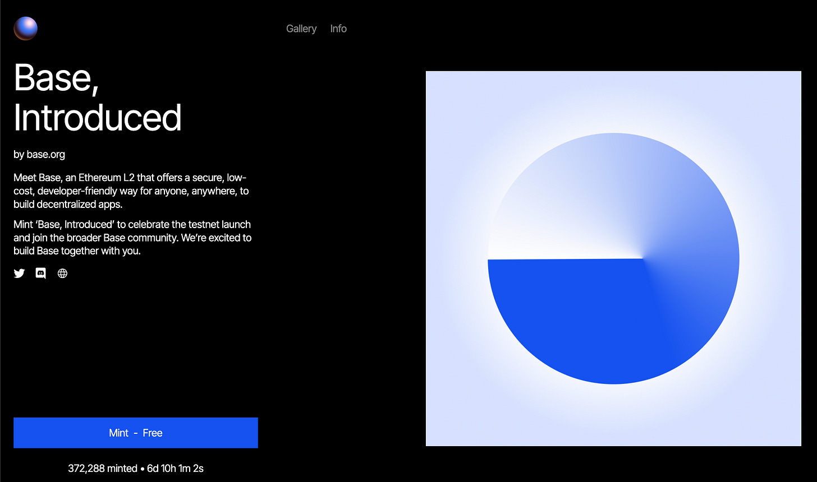Click the '372,288 minted' counter text
817x482 pixels.
point(103,468)
